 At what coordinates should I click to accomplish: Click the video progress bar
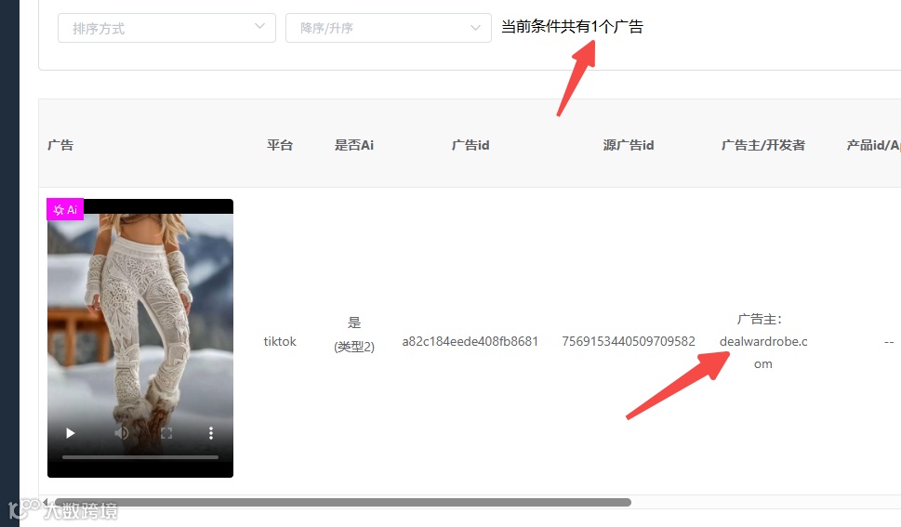coord(140,457)
